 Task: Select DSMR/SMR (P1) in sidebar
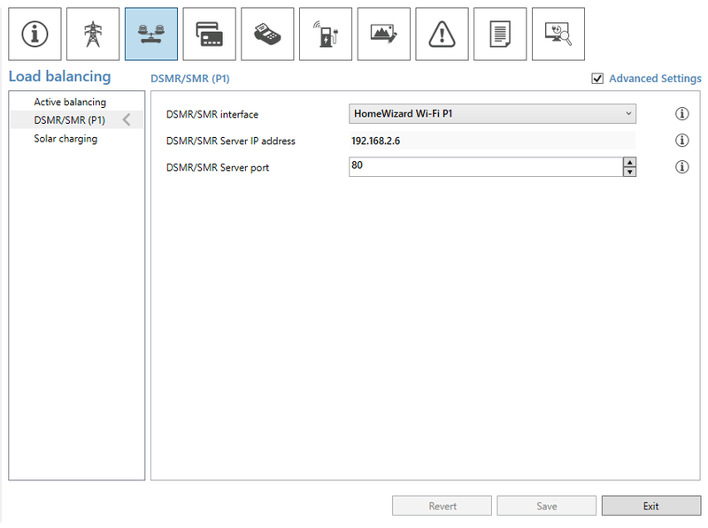(77, 120)
